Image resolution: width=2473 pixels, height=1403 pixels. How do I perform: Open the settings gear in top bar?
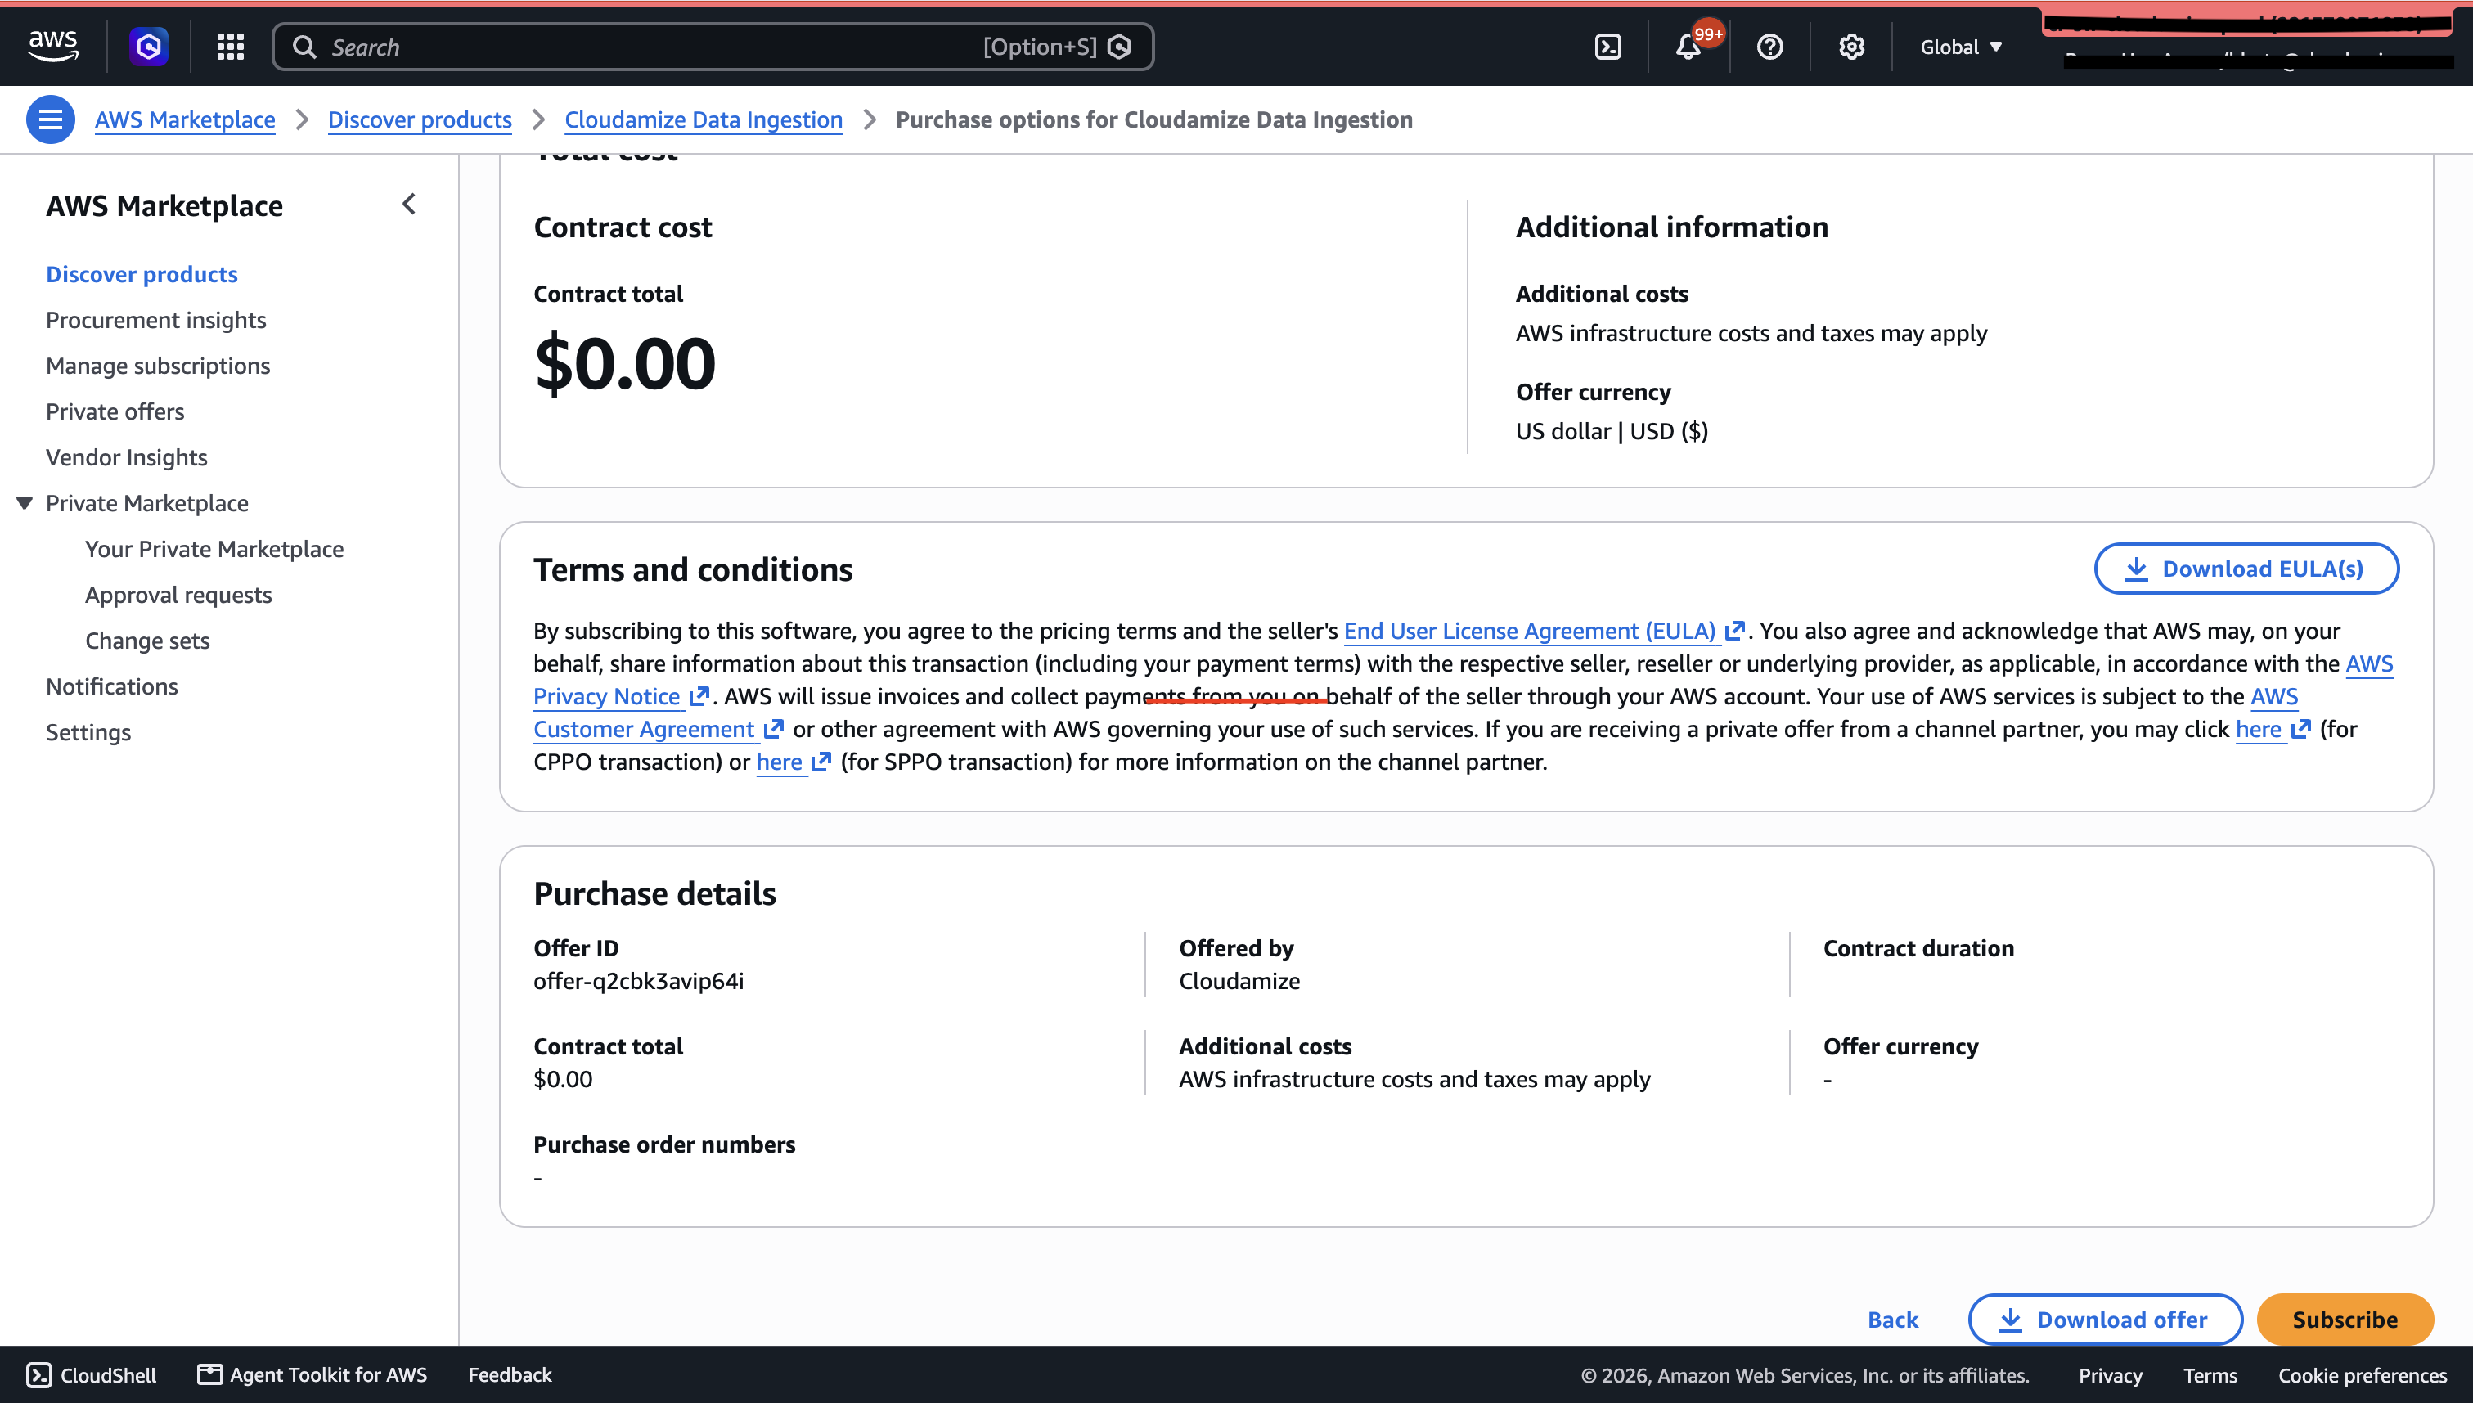click(1851, 47)
